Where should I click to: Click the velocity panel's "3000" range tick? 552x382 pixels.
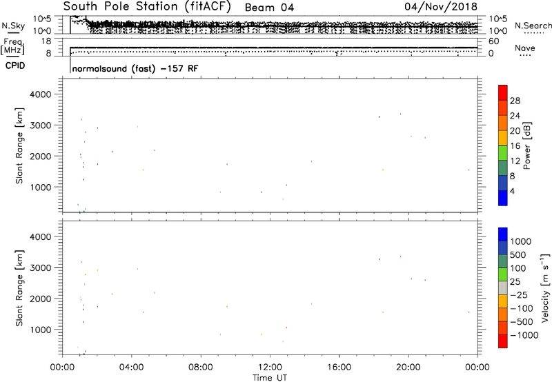tap(40, 268)
